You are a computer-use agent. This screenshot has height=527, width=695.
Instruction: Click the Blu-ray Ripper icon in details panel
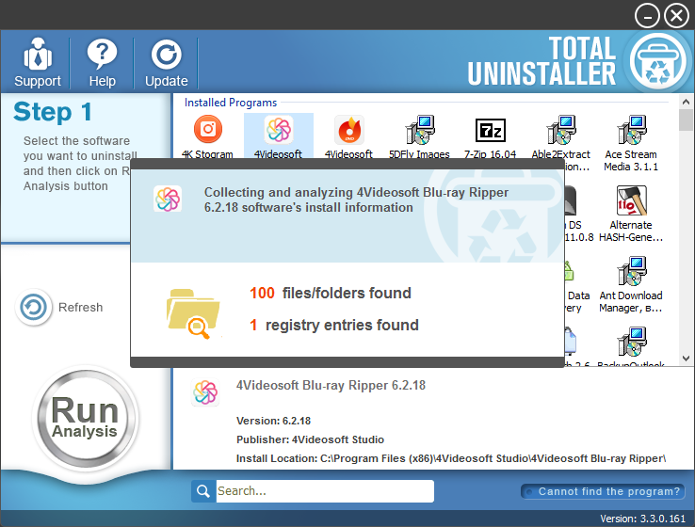pyautogui.click(x=205, y=392)
